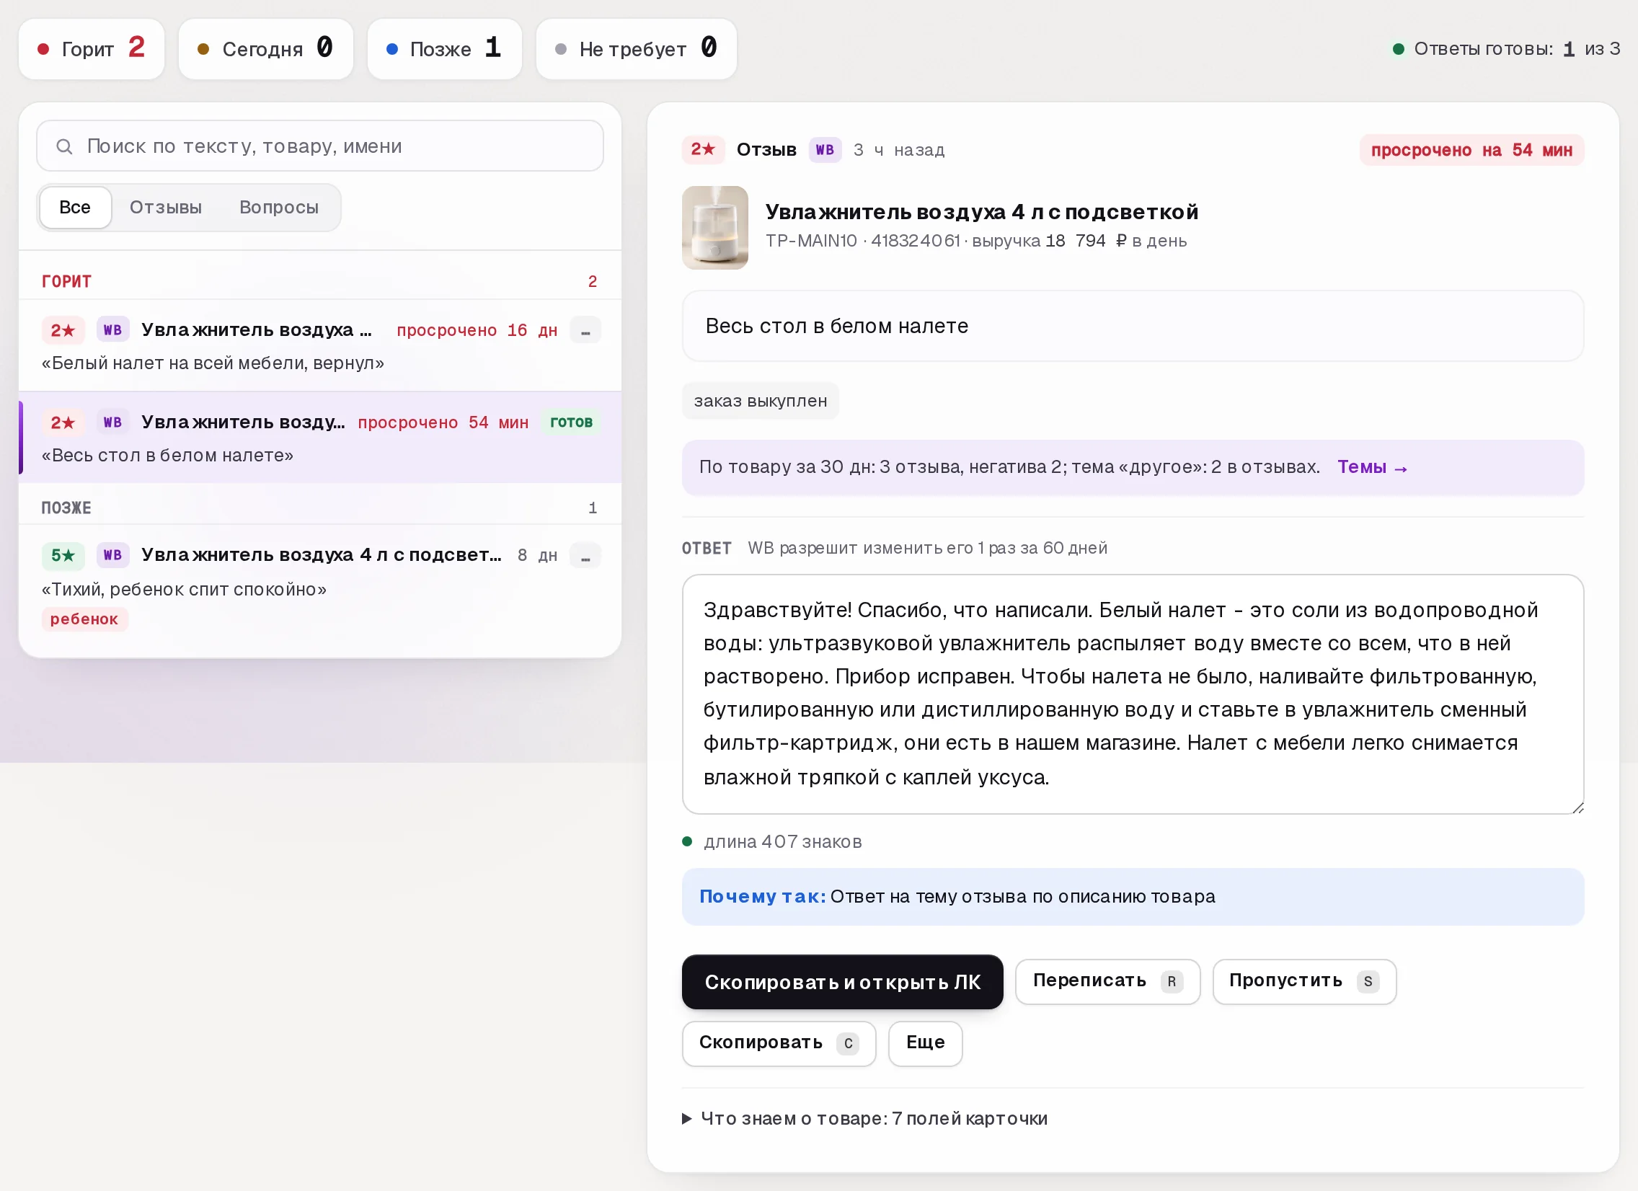
Task: Click the WB marketplace badge in detail header
Action: (x=825, y=149)
